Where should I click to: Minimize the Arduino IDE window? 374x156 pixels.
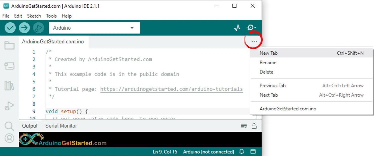coord(216,6)
